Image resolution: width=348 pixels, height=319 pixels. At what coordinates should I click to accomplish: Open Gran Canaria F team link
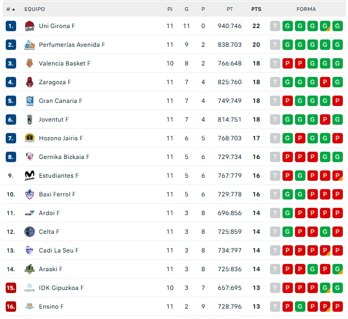click(x=60, y=101)
